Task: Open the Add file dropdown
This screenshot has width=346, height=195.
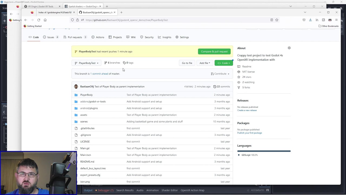Action: click(x=205, y=63)
